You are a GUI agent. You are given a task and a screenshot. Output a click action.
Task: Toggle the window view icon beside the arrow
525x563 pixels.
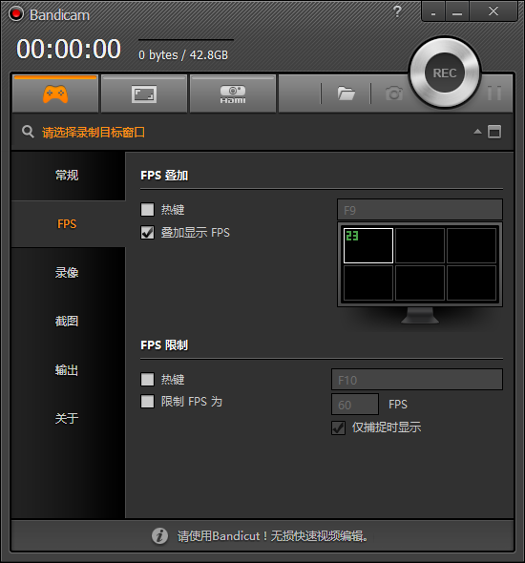tap(494, 132)
